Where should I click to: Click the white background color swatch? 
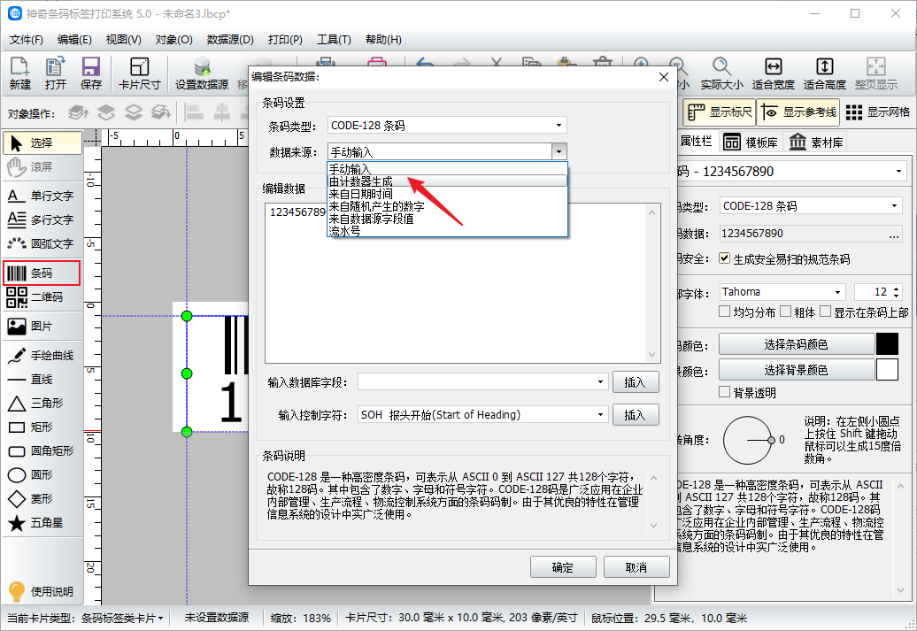(x=887, y=370)
